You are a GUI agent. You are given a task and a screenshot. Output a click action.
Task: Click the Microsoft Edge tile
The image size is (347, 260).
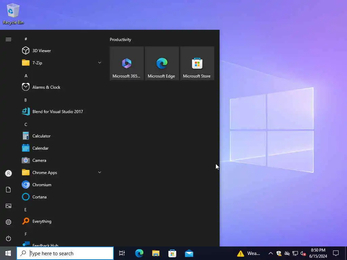162,63
